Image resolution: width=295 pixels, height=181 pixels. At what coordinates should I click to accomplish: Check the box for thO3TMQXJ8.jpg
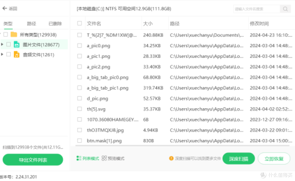pyautogui.click(x=79, y=130)
